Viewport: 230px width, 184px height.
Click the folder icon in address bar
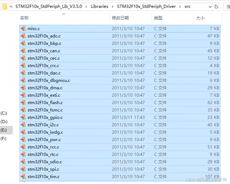point(5,6)
